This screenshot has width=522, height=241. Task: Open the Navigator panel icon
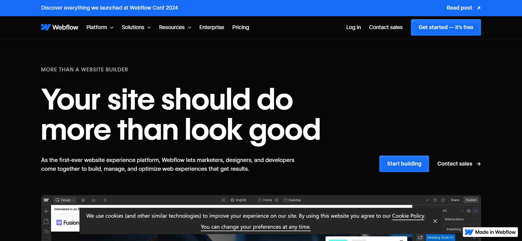pos(46,232)
